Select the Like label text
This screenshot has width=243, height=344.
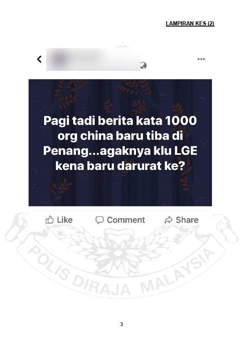click(x=65, y=220)
